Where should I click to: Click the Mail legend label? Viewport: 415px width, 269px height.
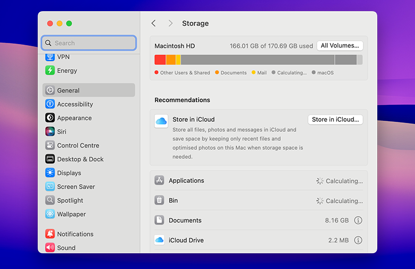pos(262,73)
